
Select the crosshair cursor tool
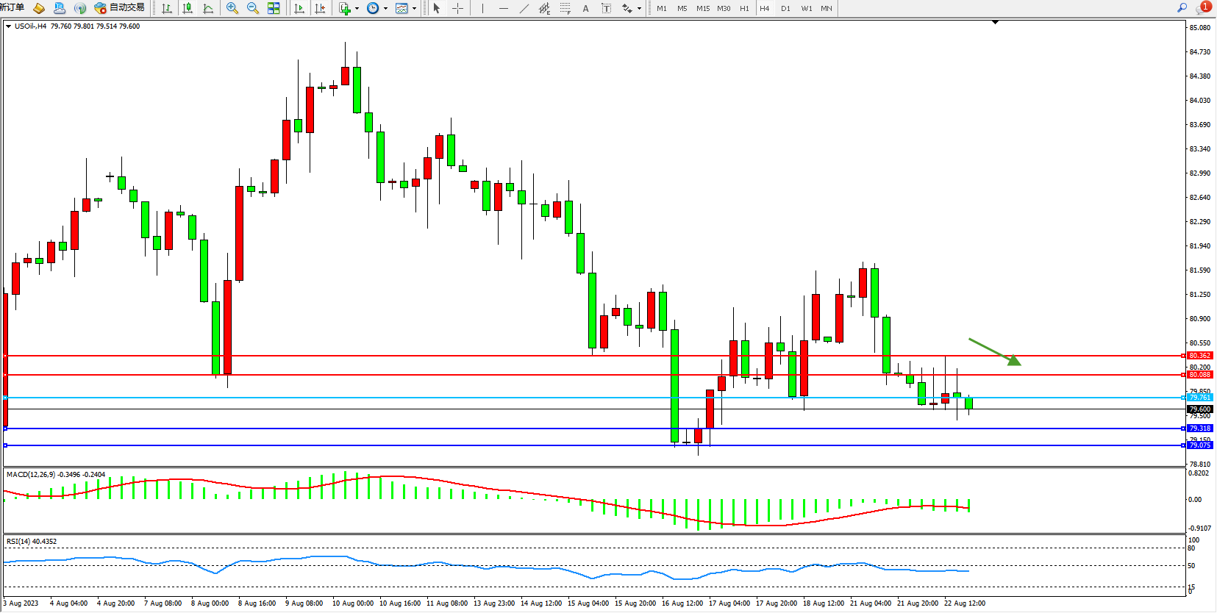[x=457, y=8]
